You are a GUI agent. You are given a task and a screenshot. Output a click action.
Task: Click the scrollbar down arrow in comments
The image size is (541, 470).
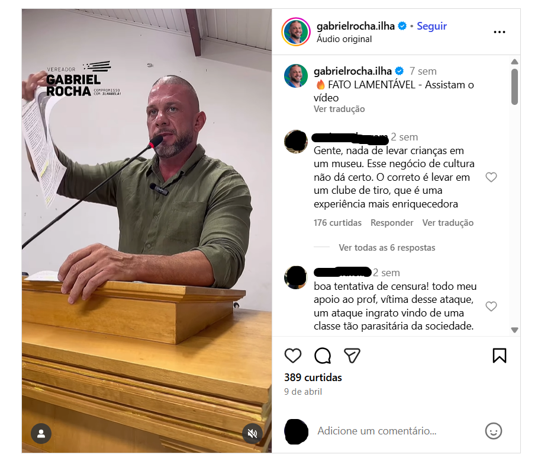[x=514, y=330]
